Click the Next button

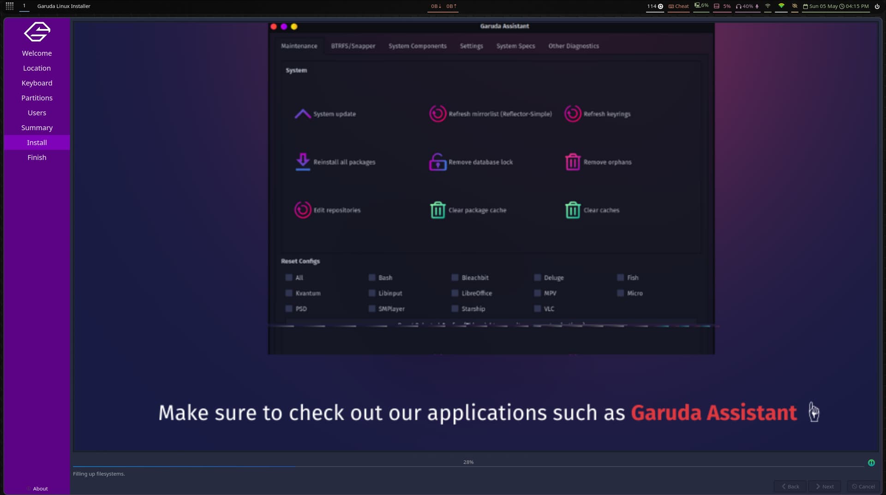(x=825, y=487)
